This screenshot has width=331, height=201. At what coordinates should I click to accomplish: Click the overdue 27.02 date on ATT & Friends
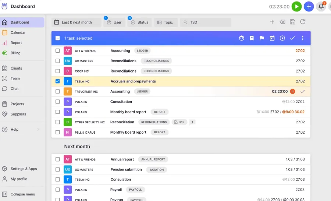[300, 51]
